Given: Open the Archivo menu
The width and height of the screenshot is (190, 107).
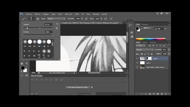Looking at the screenshot, I should tap(29, 14).
